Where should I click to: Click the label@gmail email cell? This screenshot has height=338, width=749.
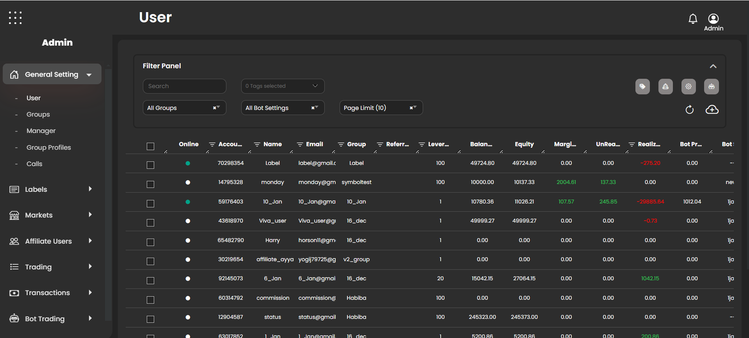[317, 163]
